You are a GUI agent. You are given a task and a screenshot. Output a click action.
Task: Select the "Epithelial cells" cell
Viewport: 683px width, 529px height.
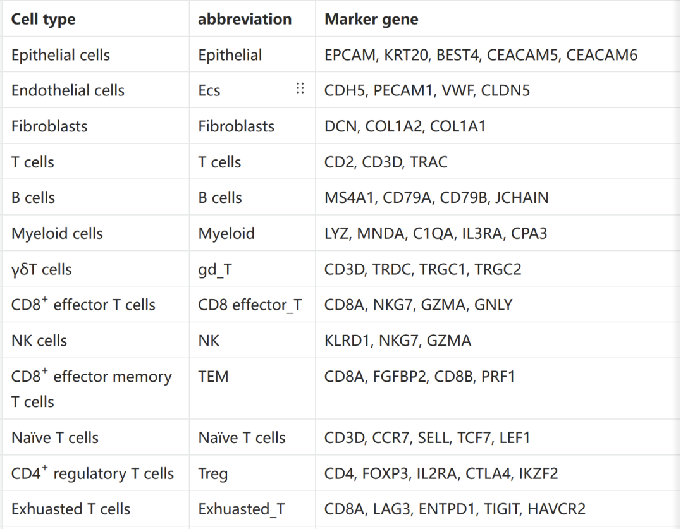click(x=61, y=55)
